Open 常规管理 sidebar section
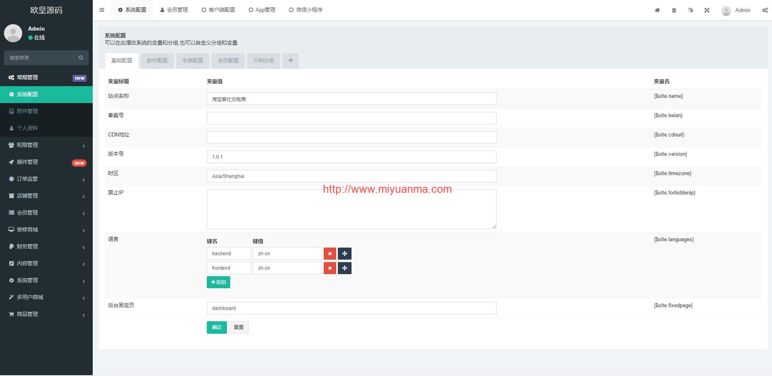 (x=46, y=78)
